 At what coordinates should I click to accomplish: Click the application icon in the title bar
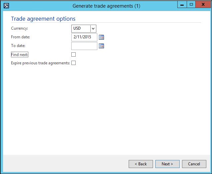pos(6,5)
